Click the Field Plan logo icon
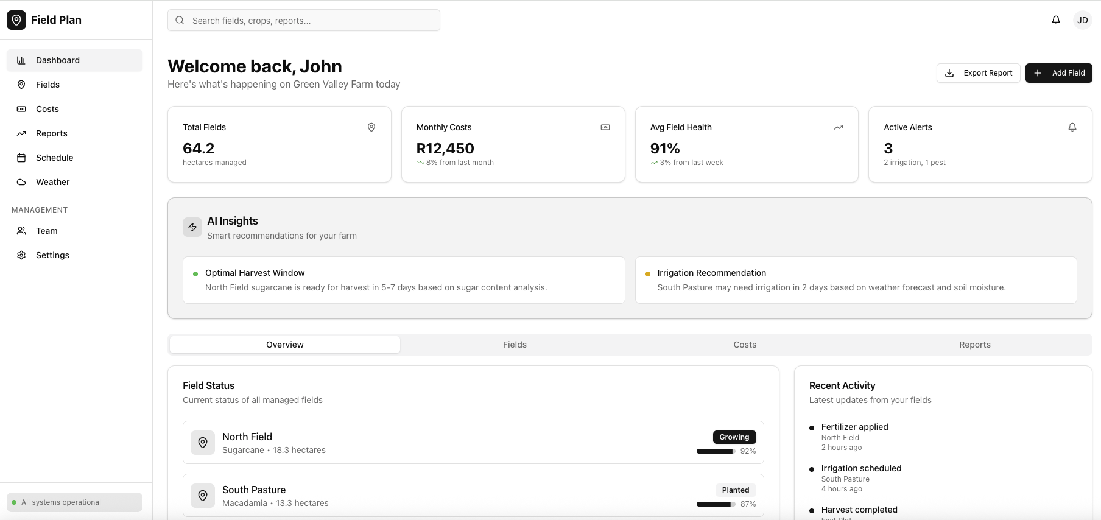 point(16,20)
